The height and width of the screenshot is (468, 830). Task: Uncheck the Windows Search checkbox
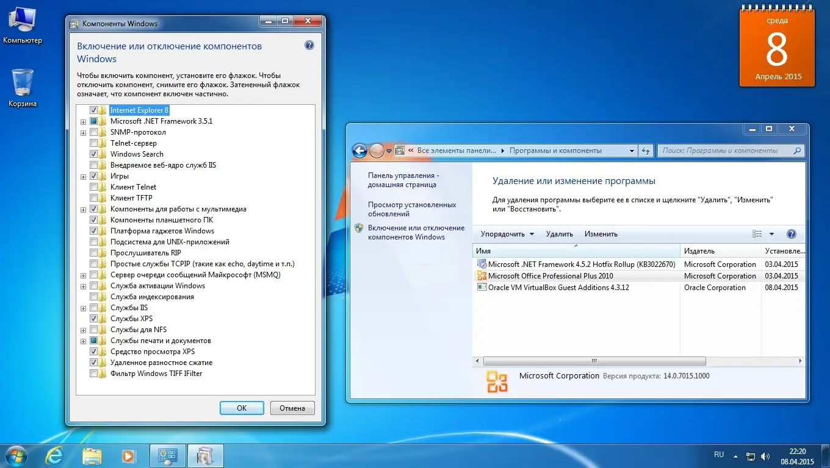tap(94, 154)
